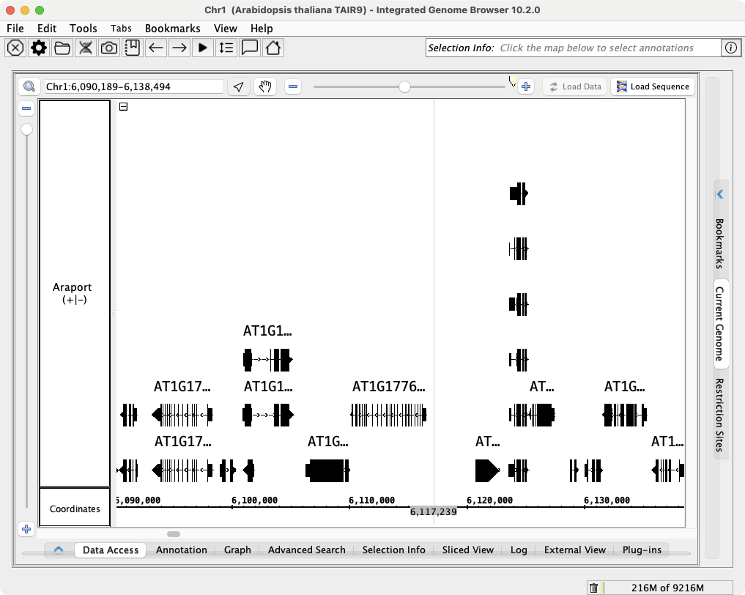Toggle the arrow selection mode tool
Image resolution: width=745 pixels, height=595 pixels.
(238, 86)
